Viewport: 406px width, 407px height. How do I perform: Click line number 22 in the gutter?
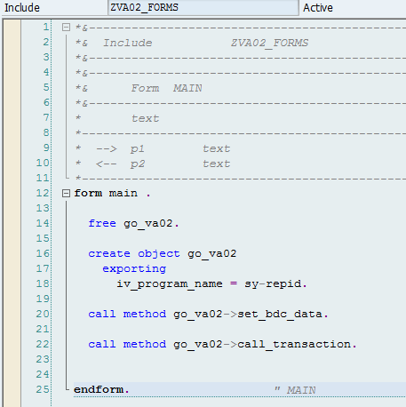coord(43,344)
